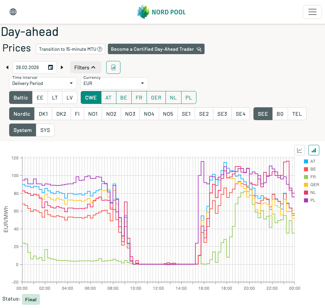Open the hamburger navigation menu
The height and width of the screenshot is (308, 325).
click(312, 12)
